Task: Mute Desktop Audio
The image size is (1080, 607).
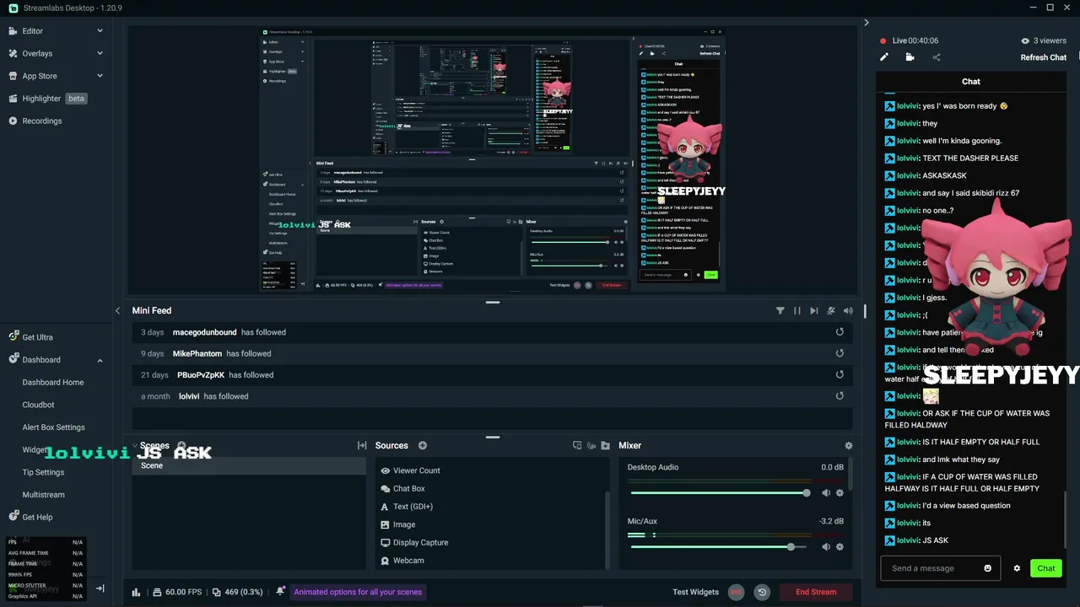Action: (826, 493)
